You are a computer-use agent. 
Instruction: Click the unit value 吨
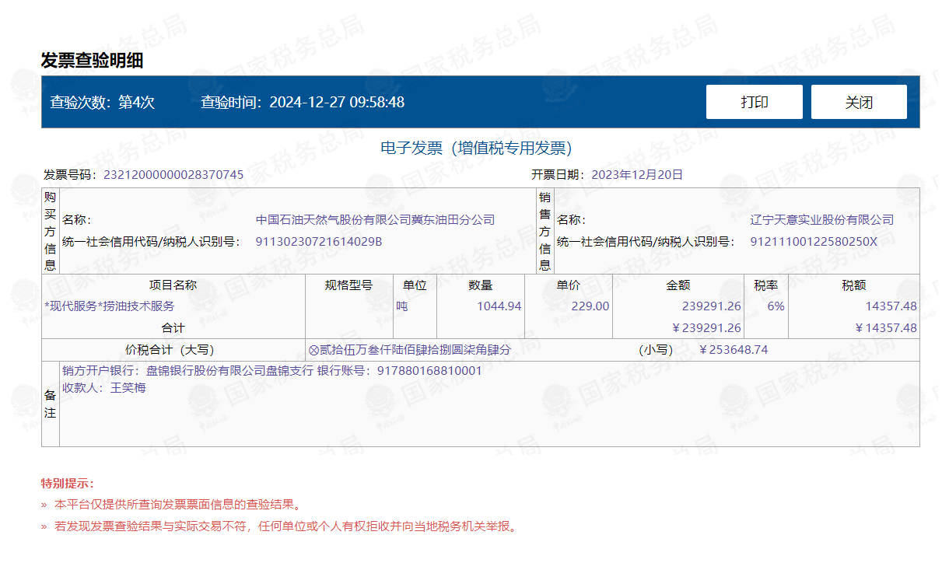coord(402,306)
